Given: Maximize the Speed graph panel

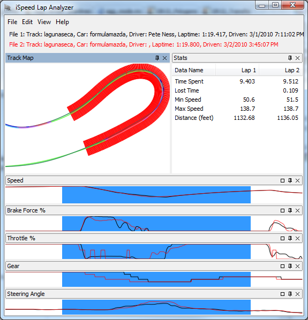Looking at the screenshot, I should pyautogui.click(x=282, y=181).
